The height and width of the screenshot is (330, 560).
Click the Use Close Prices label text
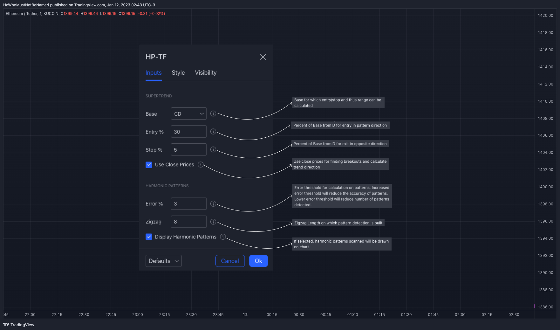[x=174, y=165]
